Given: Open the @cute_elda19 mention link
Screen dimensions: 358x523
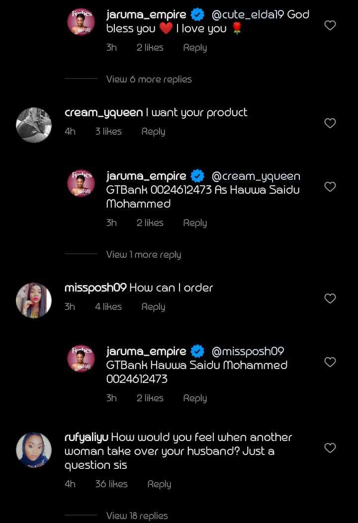Looking at the screenshot, I should click(x=248, y=15).
